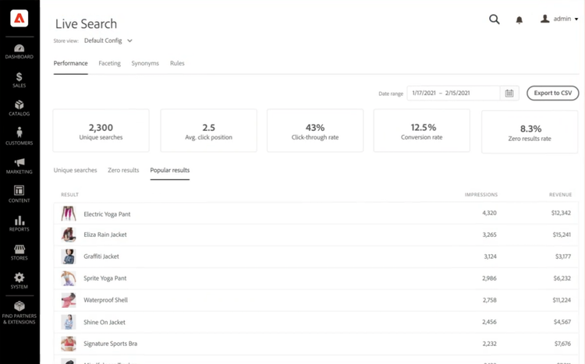Open the date range calendar picker
This screenshot has height=364, width=585.
pyautogui.click(x=509, y=94)
